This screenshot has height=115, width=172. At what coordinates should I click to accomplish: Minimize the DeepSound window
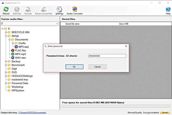151,3
